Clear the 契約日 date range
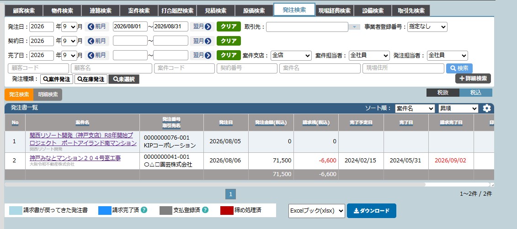This screenshot has height=229, width=517. click(x=229, y=41)
